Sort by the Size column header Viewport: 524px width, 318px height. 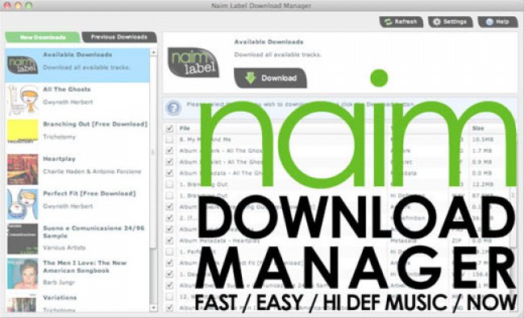478,128
